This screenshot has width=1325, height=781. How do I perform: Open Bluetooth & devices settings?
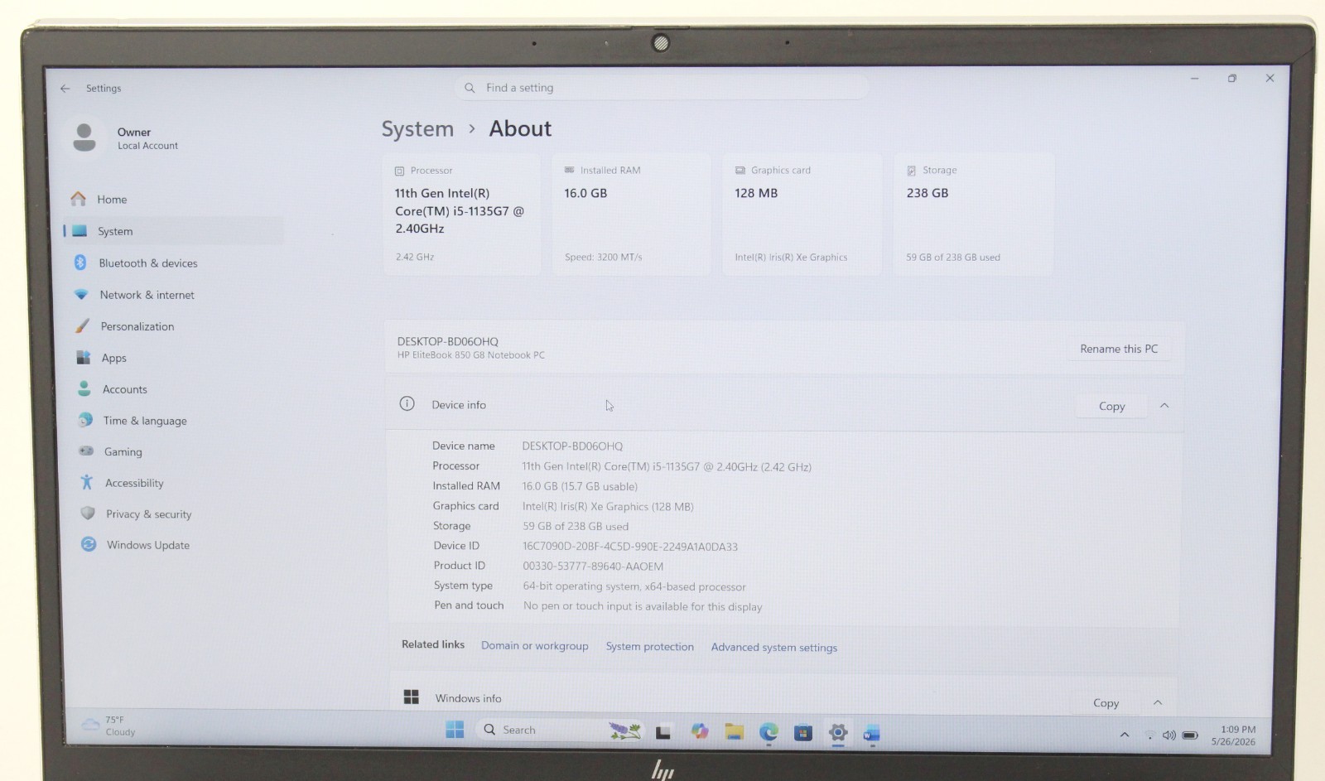click(147, 263)
